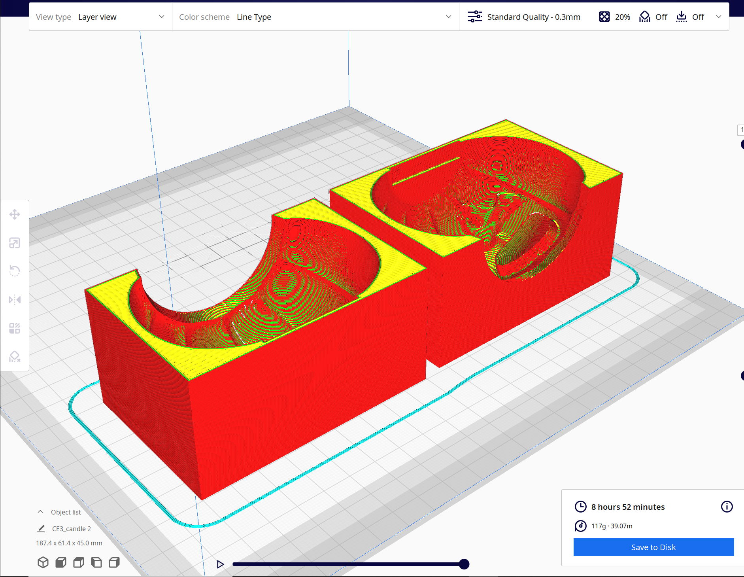Select the Rotate tool in left toolbar
The height and width of the screenshot is (577, 744).
click(15, 271)
